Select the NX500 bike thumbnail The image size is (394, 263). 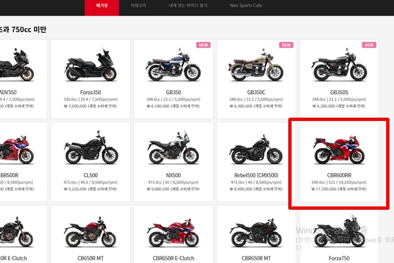pyautogui.click(x=173, y=149)
